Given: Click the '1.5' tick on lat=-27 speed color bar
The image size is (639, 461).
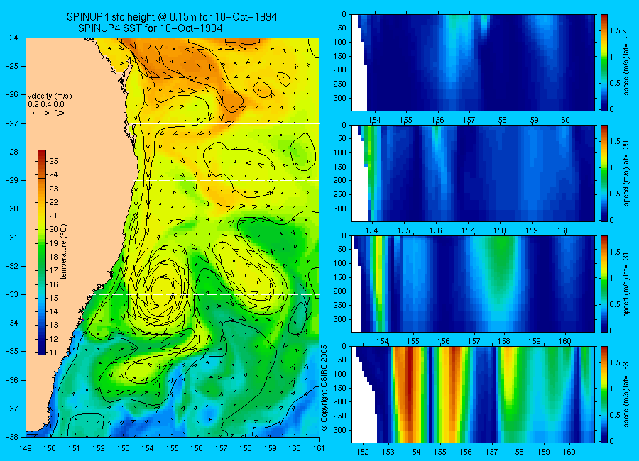Looking at the screenshot, I should point(616,30).
